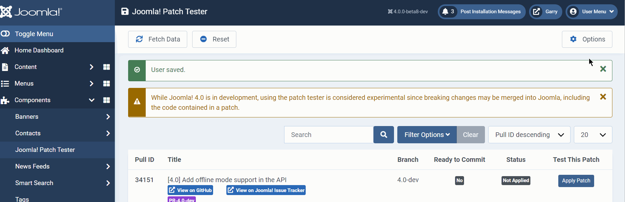The image size is (625, 202).
Task: Click the Clear filter button
Action: [x=471, y=135]
